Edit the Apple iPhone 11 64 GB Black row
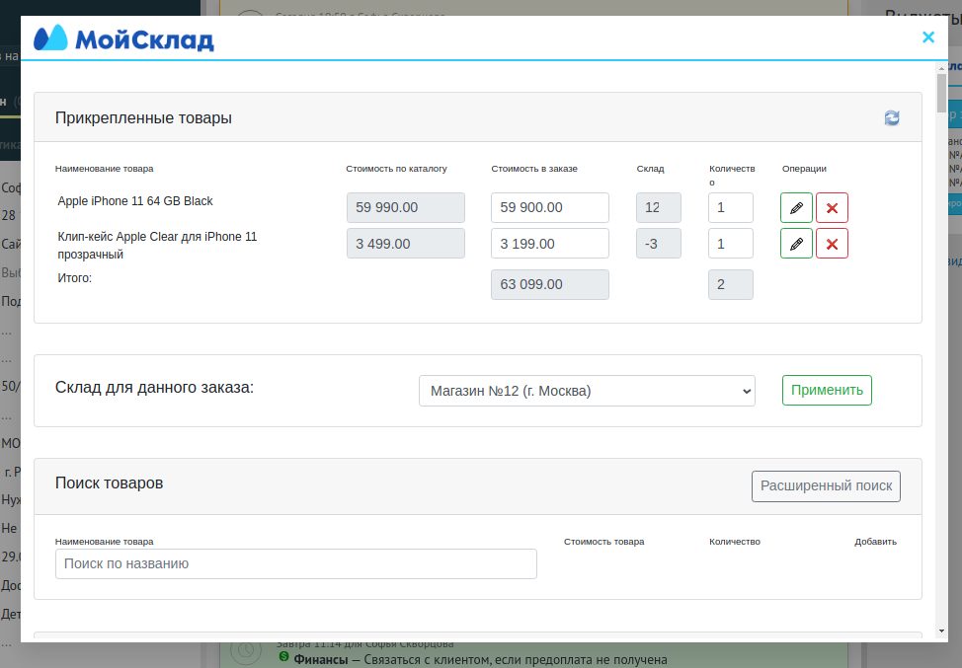The height and width of the screenshot is (668, 962). (x=796, y=208)
